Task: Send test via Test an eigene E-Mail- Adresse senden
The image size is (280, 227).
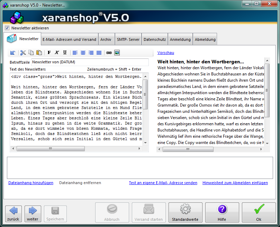Action: (x=163, y=183)
